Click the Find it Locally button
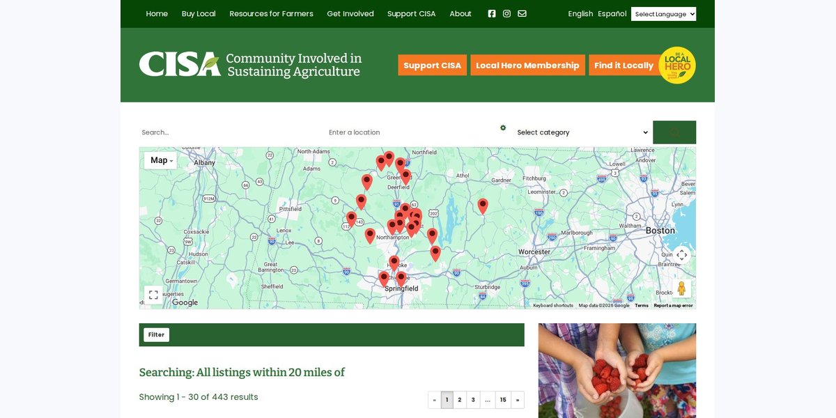836x418 pixels. (624, 65)
